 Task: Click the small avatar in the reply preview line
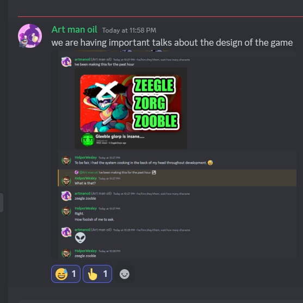coord(77,172)
